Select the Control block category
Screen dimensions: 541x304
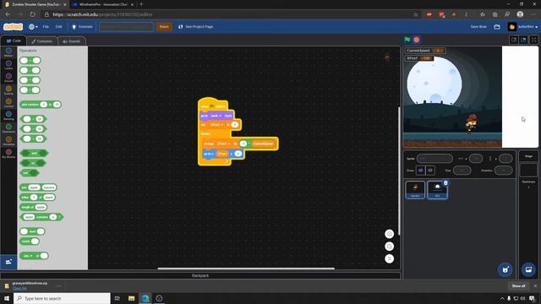[x=8, y=103]
